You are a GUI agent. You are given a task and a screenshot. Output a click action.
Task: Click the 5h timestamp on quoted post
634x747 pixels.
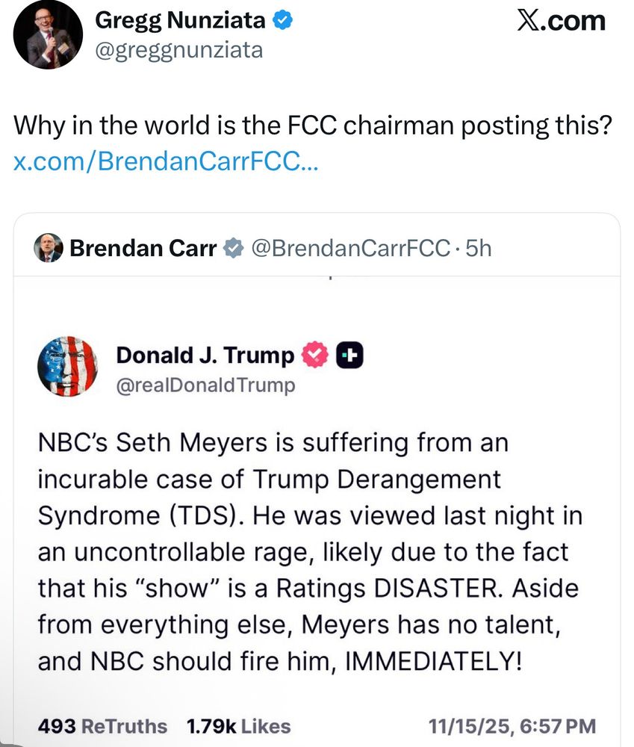(x=478, y=248)
